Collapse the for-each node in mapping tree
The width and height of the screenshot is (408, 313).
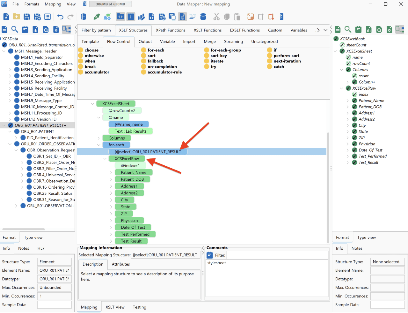[99, 145]
